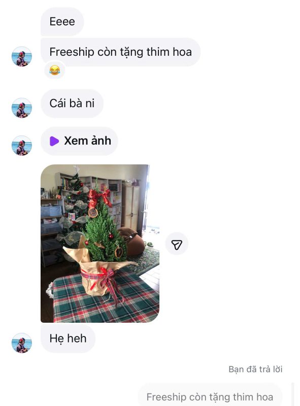Tap the share arrow beside the photo

click(x=177, y=244)
